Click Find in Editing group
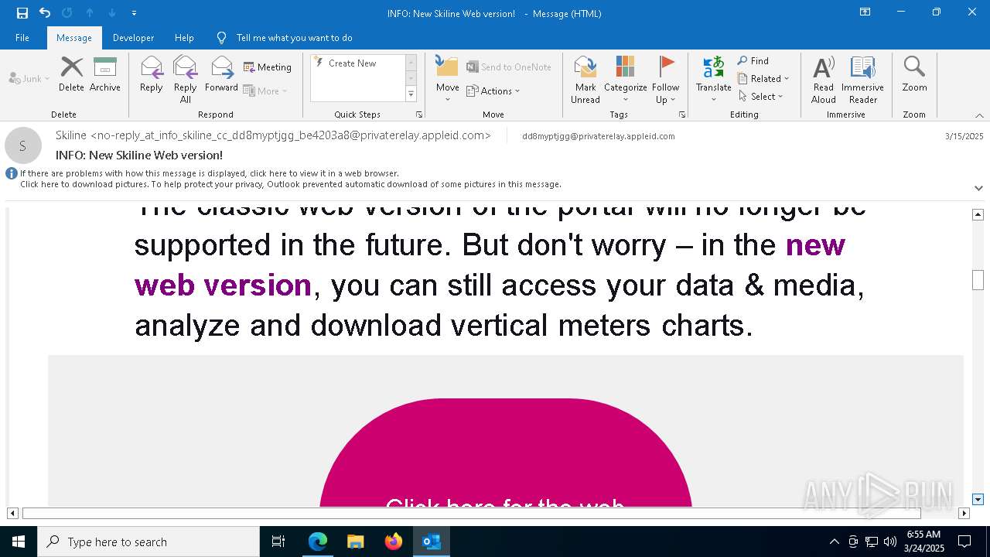This screenshot has width=990, height=557. 753,61
